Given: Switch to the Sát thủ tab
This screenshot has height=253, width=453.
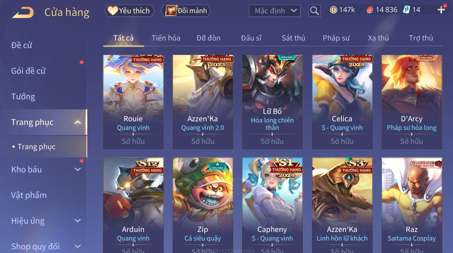Looking at the screenshot, I should point(293,38).
